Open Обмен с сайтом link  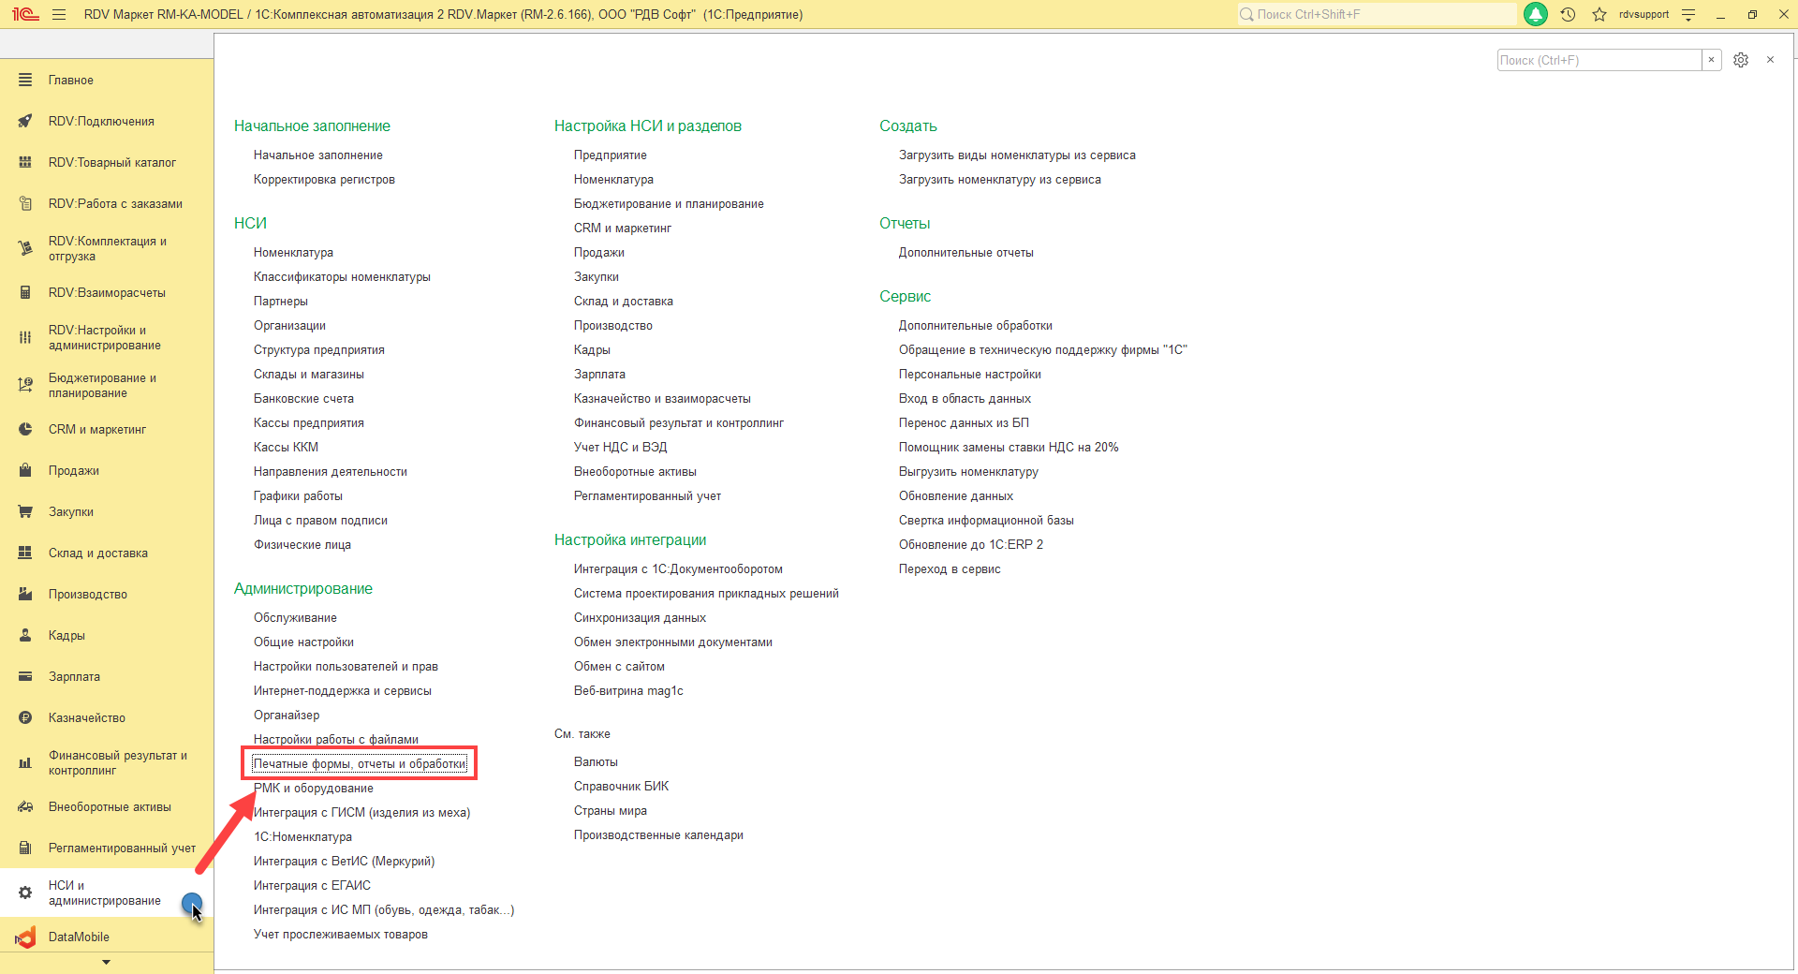click(x=619, y=667)
